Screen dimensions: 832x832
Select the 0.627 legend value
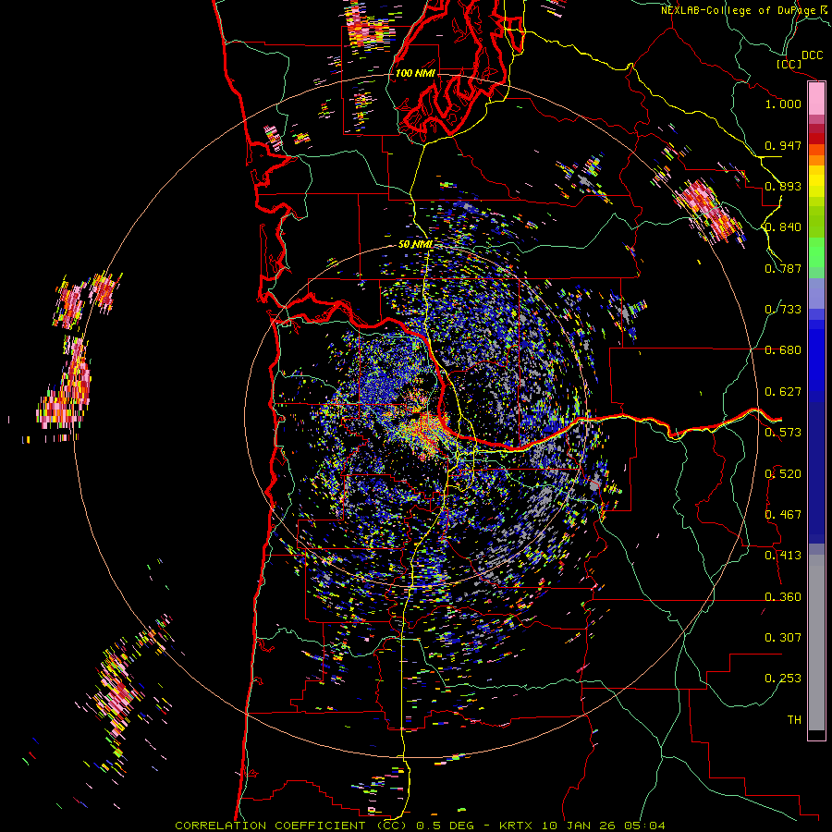[x=783, y=392]
